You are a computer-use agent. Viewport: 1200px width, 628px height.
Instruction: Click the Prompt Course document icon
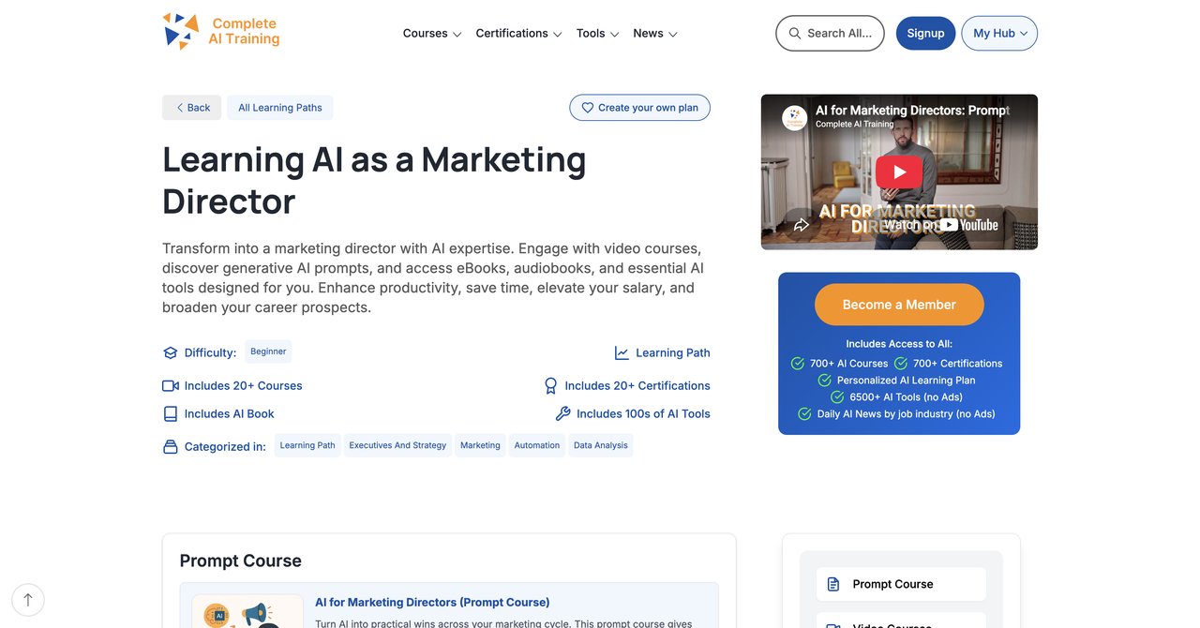pos(833,584)
